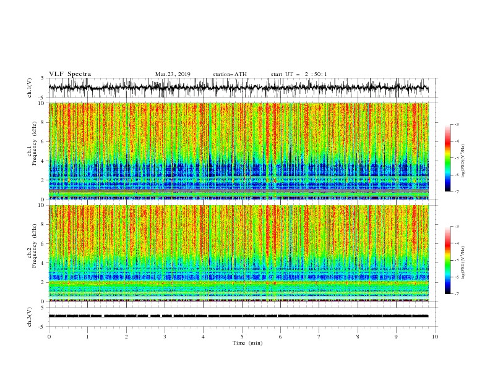
Task: Click the ch.1 spectrogram color scale bar
Action: pyautogui.click(x=447, y=158)
